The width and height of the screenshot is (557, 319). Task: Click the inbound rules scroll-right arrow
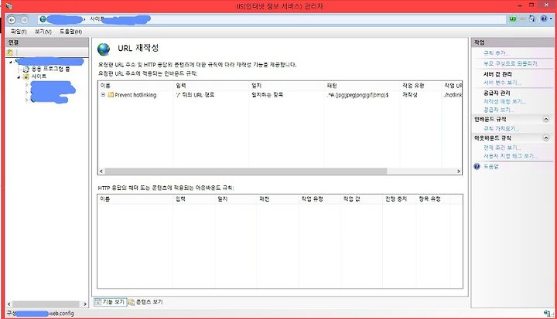459,171
